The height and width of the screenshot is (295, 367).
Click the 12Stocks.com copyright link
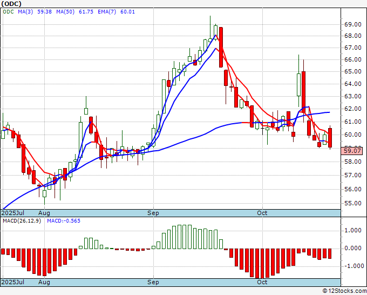[x=344, y=291]
